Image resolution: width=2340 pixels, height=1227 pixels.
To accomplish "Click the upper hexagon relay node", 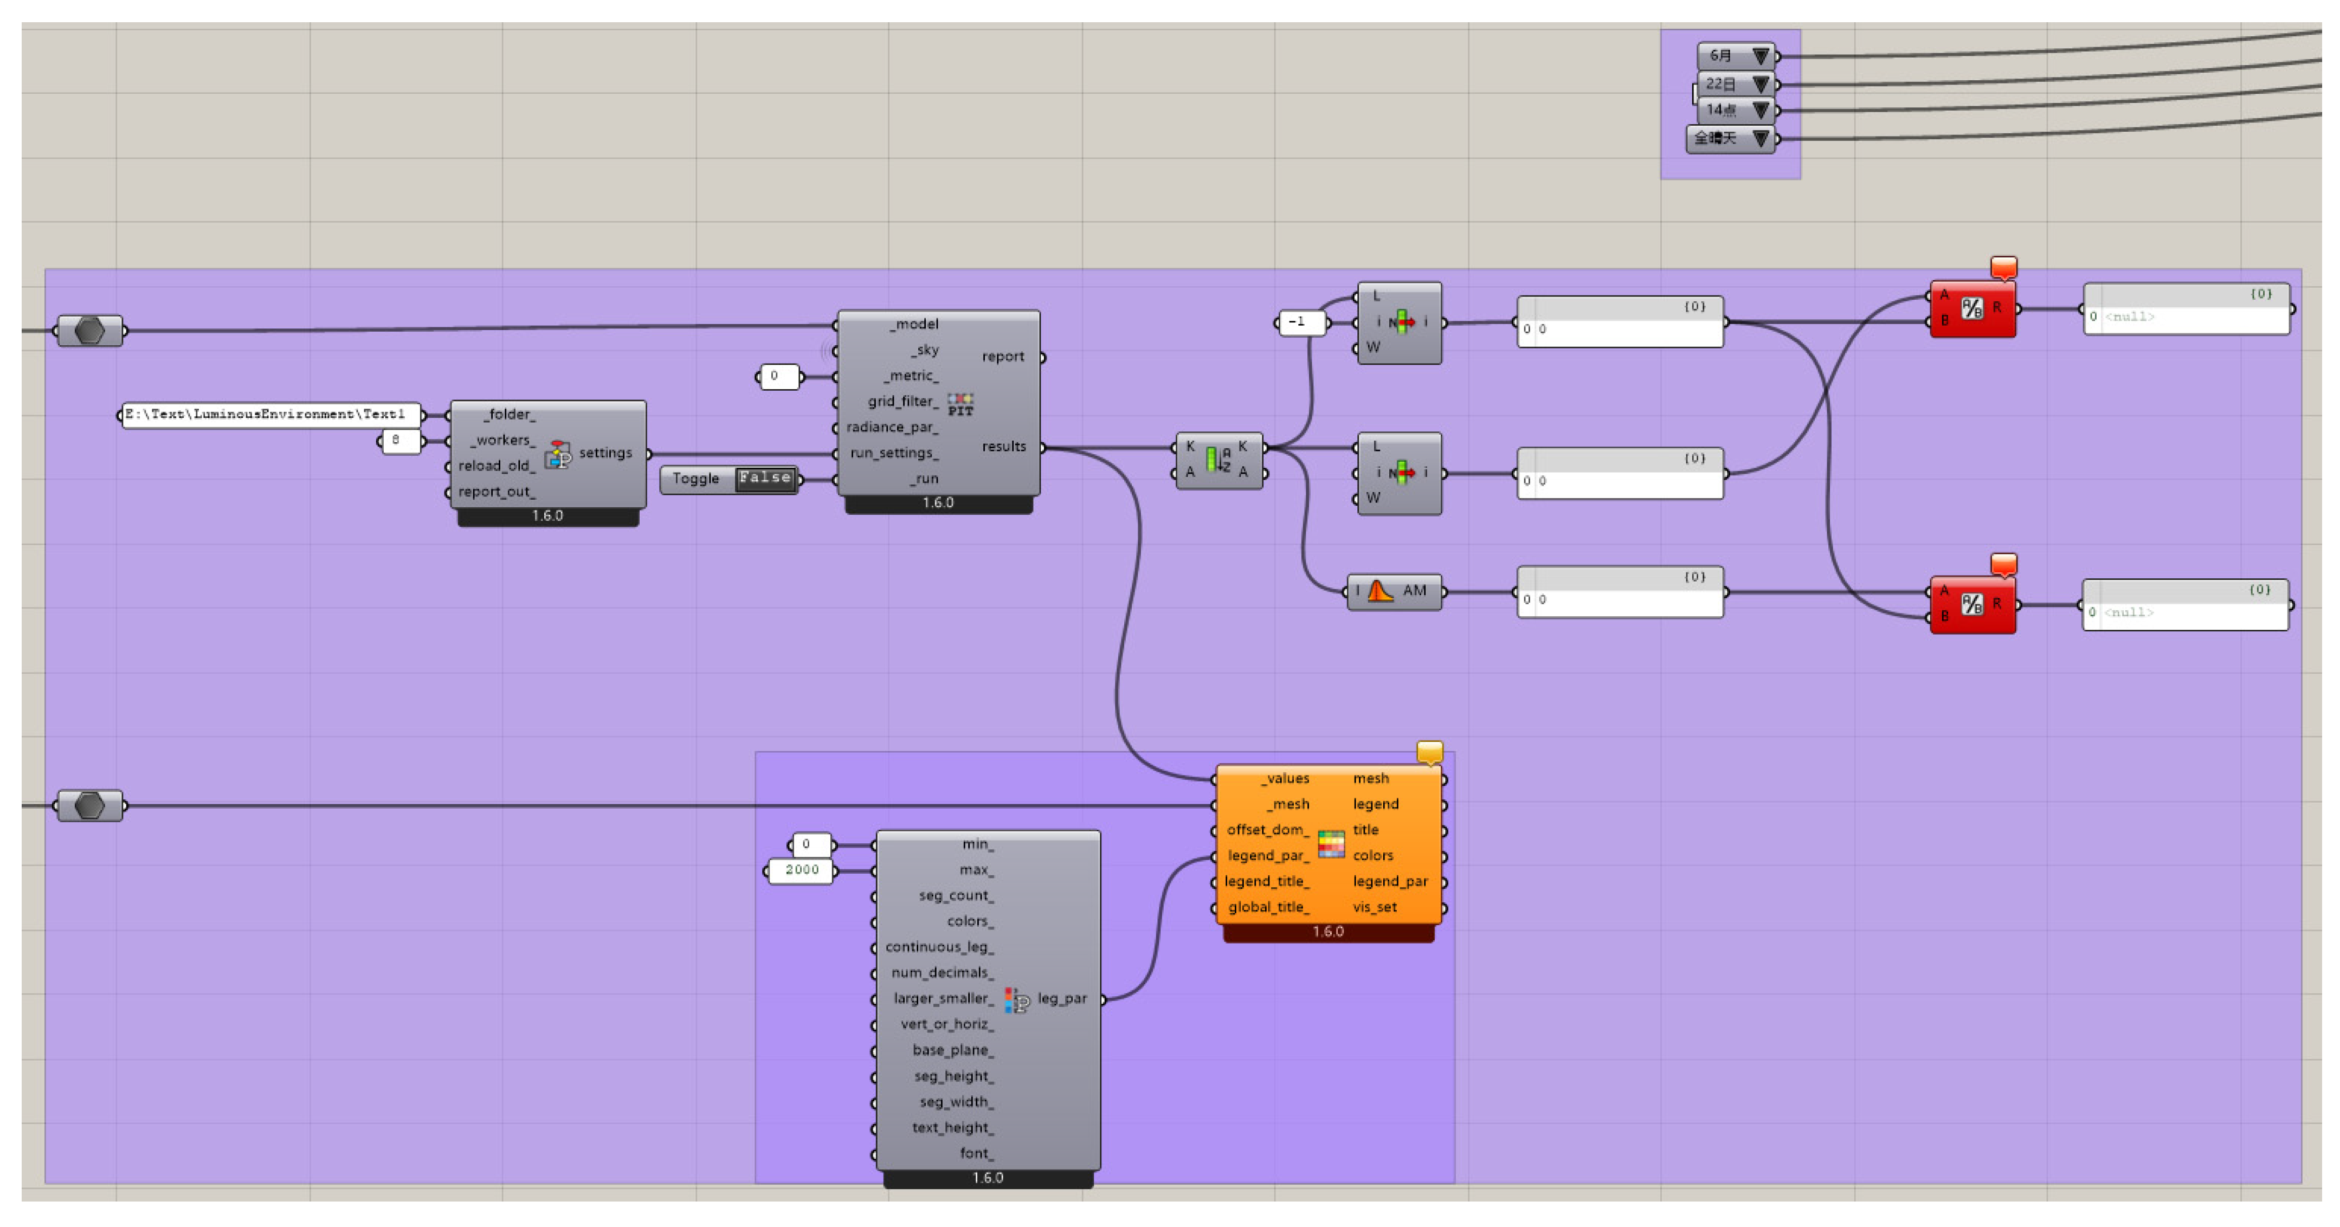I will [x=89, y=331].
